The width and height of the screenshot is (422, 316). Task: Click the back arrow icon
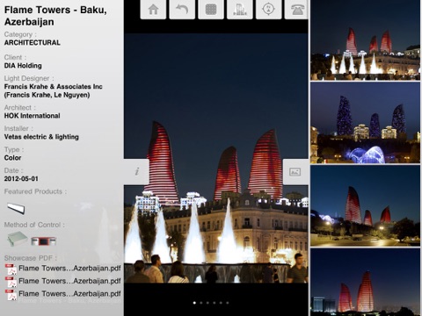coord(182,10)
